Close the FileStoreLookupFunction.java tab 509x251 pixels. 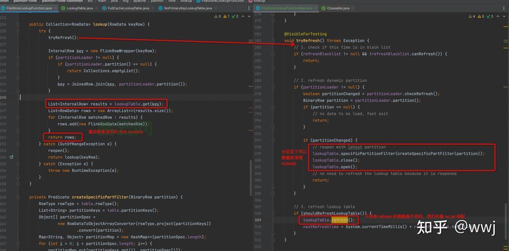point(56,8)
